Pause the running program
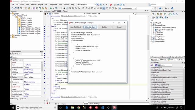The image size is (195, 110). 61,8
